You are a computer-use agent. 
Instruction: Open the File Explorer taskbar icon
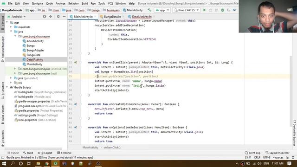pos(38,163)
